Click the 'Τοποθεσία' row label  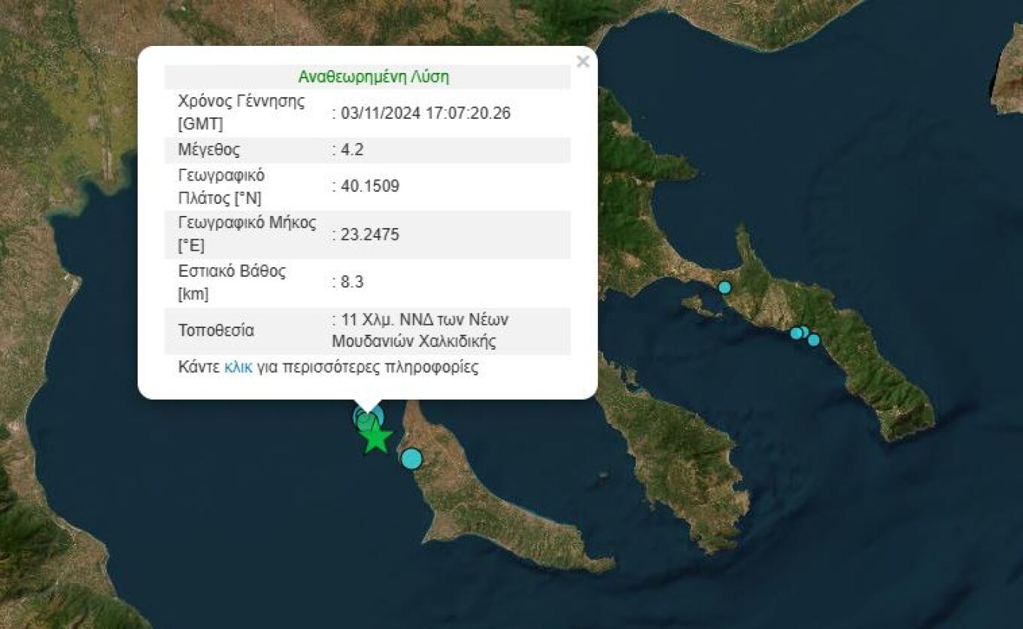216,330
